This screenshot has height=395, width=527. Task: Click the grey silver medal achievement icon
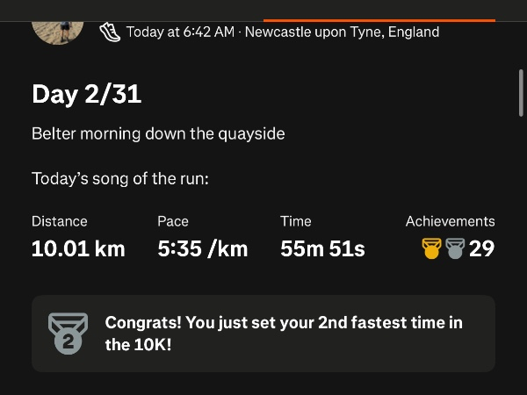[x=454, y=248]
